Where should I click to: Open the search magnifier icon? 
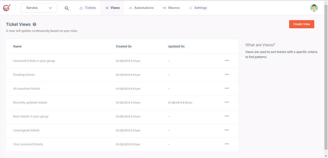(67, 8)
